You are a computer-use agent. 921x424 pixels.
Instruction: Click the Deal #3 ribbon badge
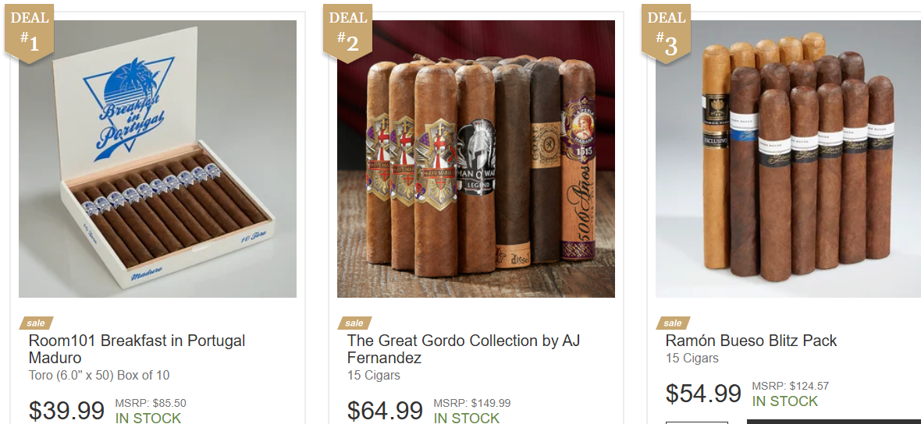click(x=666, y=33)
